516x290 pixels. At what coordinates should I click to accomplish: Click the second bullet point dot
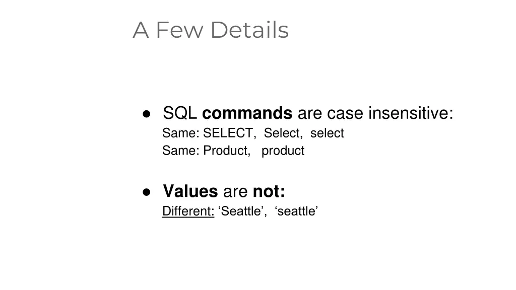click(x=147, y=192)
